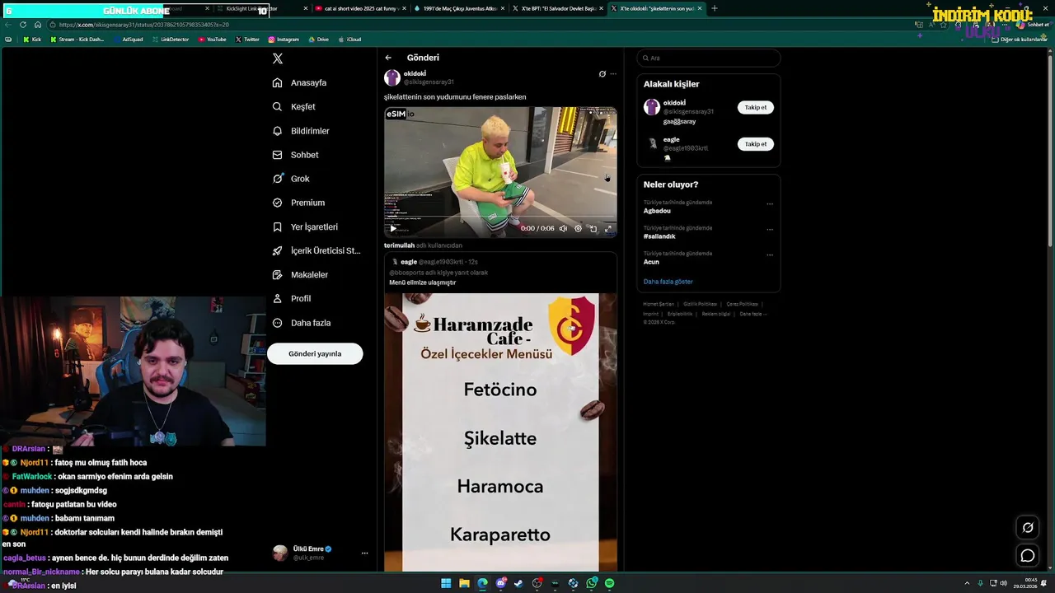Go back using the Gönderi arrow
This screenshot has height=593, width=1055.
tap(388, 58)
